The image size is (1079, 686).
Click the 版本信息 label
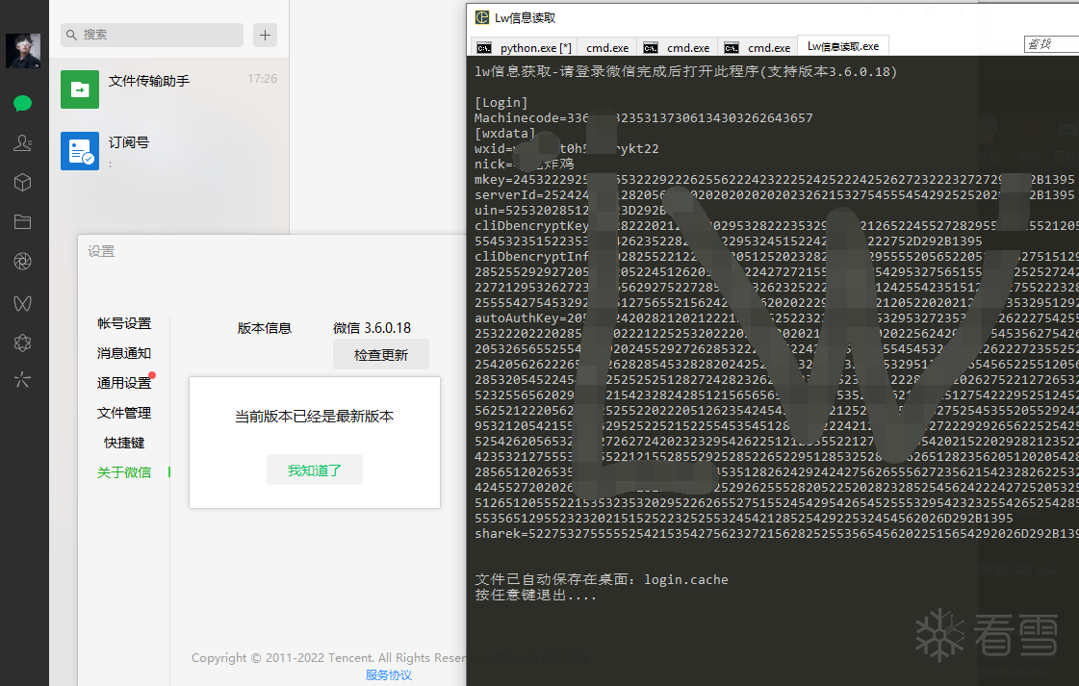[265, 327]
